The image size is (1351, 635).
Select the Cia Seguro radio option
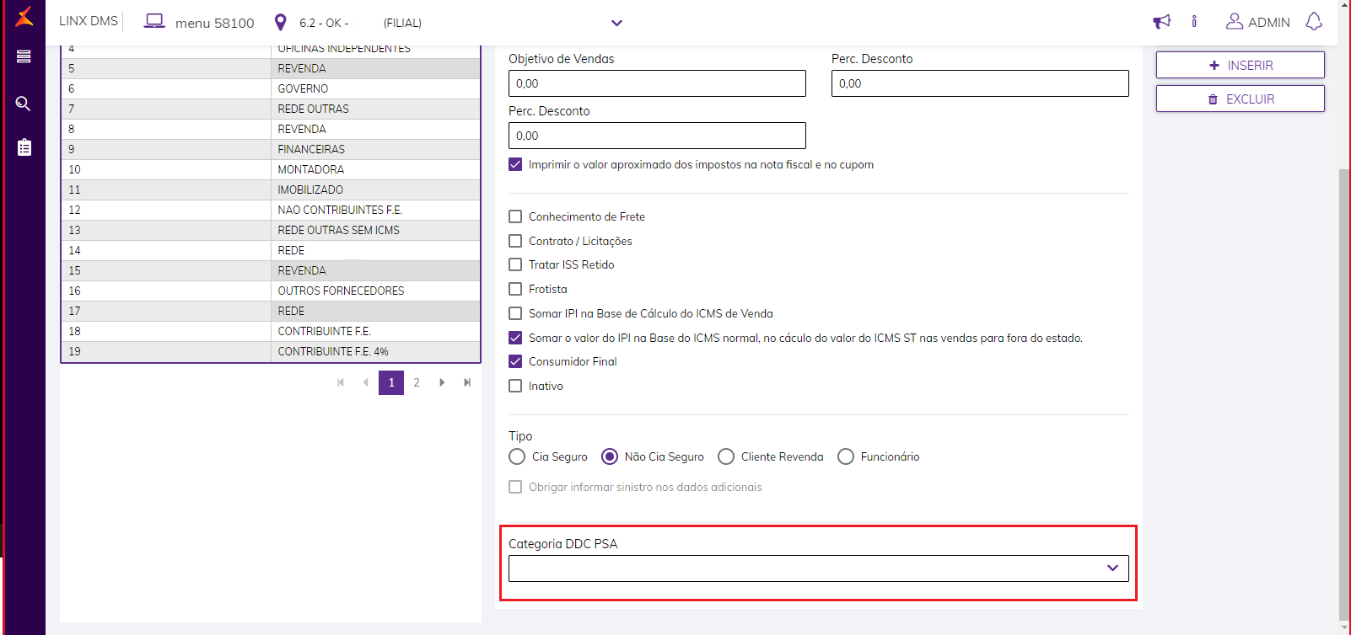pos(517,456)
